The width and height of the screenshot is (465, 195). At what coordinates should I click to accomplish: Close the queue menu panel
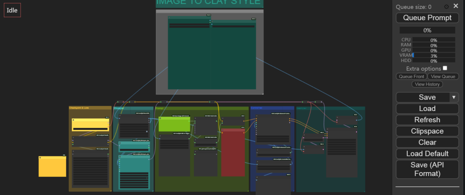point(456,6)
